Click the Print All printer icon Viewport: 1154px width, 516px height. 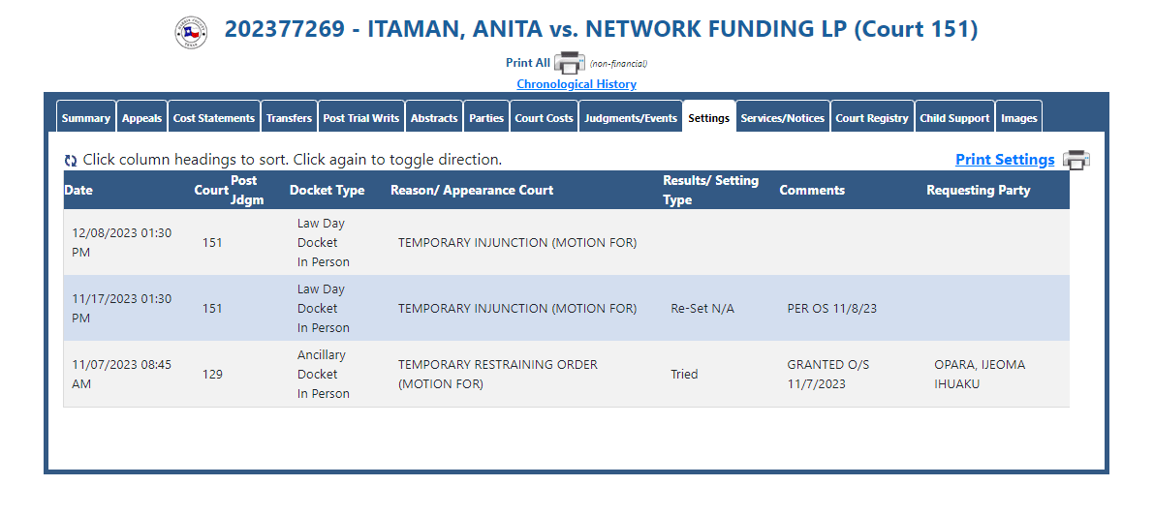[569, 63]
